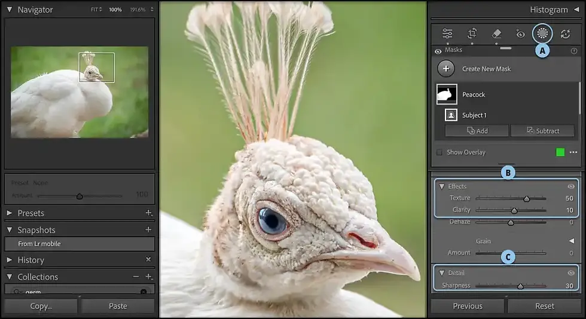
Task: Change the green overlay color swatch
Action: (560, 152)
